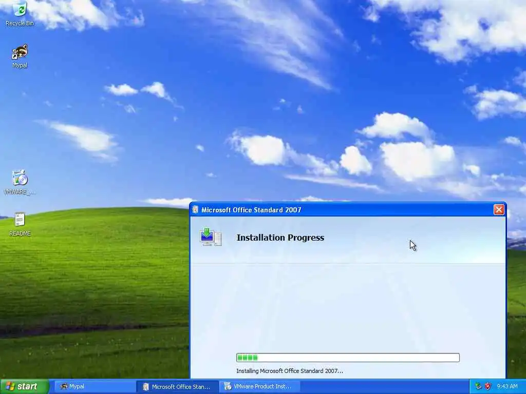The image size is (526, 394).
Task: Click the Installing Microsoft Office Standard 2007 status text
Action: pos(290,371)
